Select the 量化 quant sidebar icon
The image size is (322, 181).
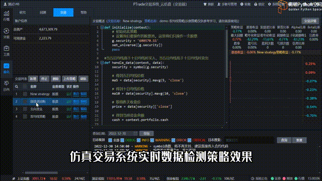pos(7,68)
